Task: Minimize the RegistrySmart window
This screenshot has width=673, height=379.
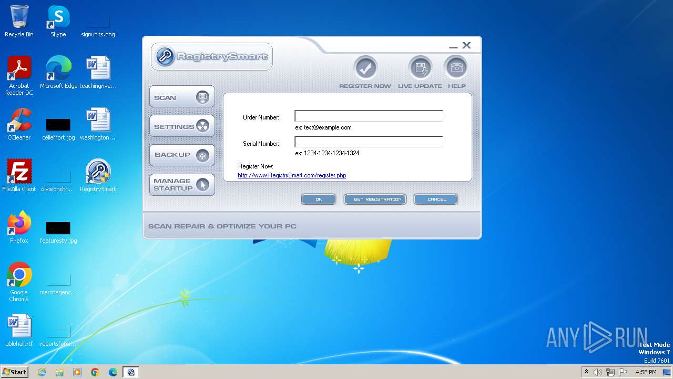Action: click(x=453, y=46)
